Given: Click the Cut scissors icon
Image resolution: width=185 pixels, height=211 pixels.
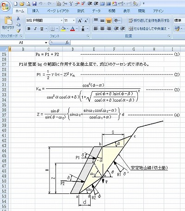Looking at the screenshot, I should click(18, 19).
